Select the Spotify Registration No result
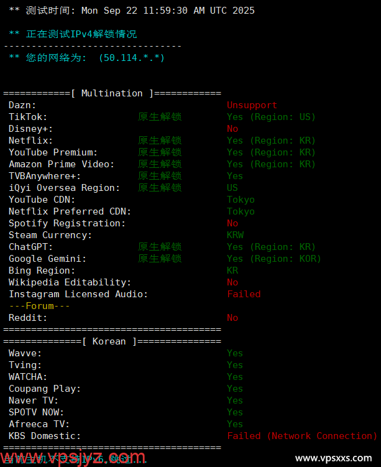Image resolution: width=381 pixels, height=467 pixels. [x=232, y=223]
